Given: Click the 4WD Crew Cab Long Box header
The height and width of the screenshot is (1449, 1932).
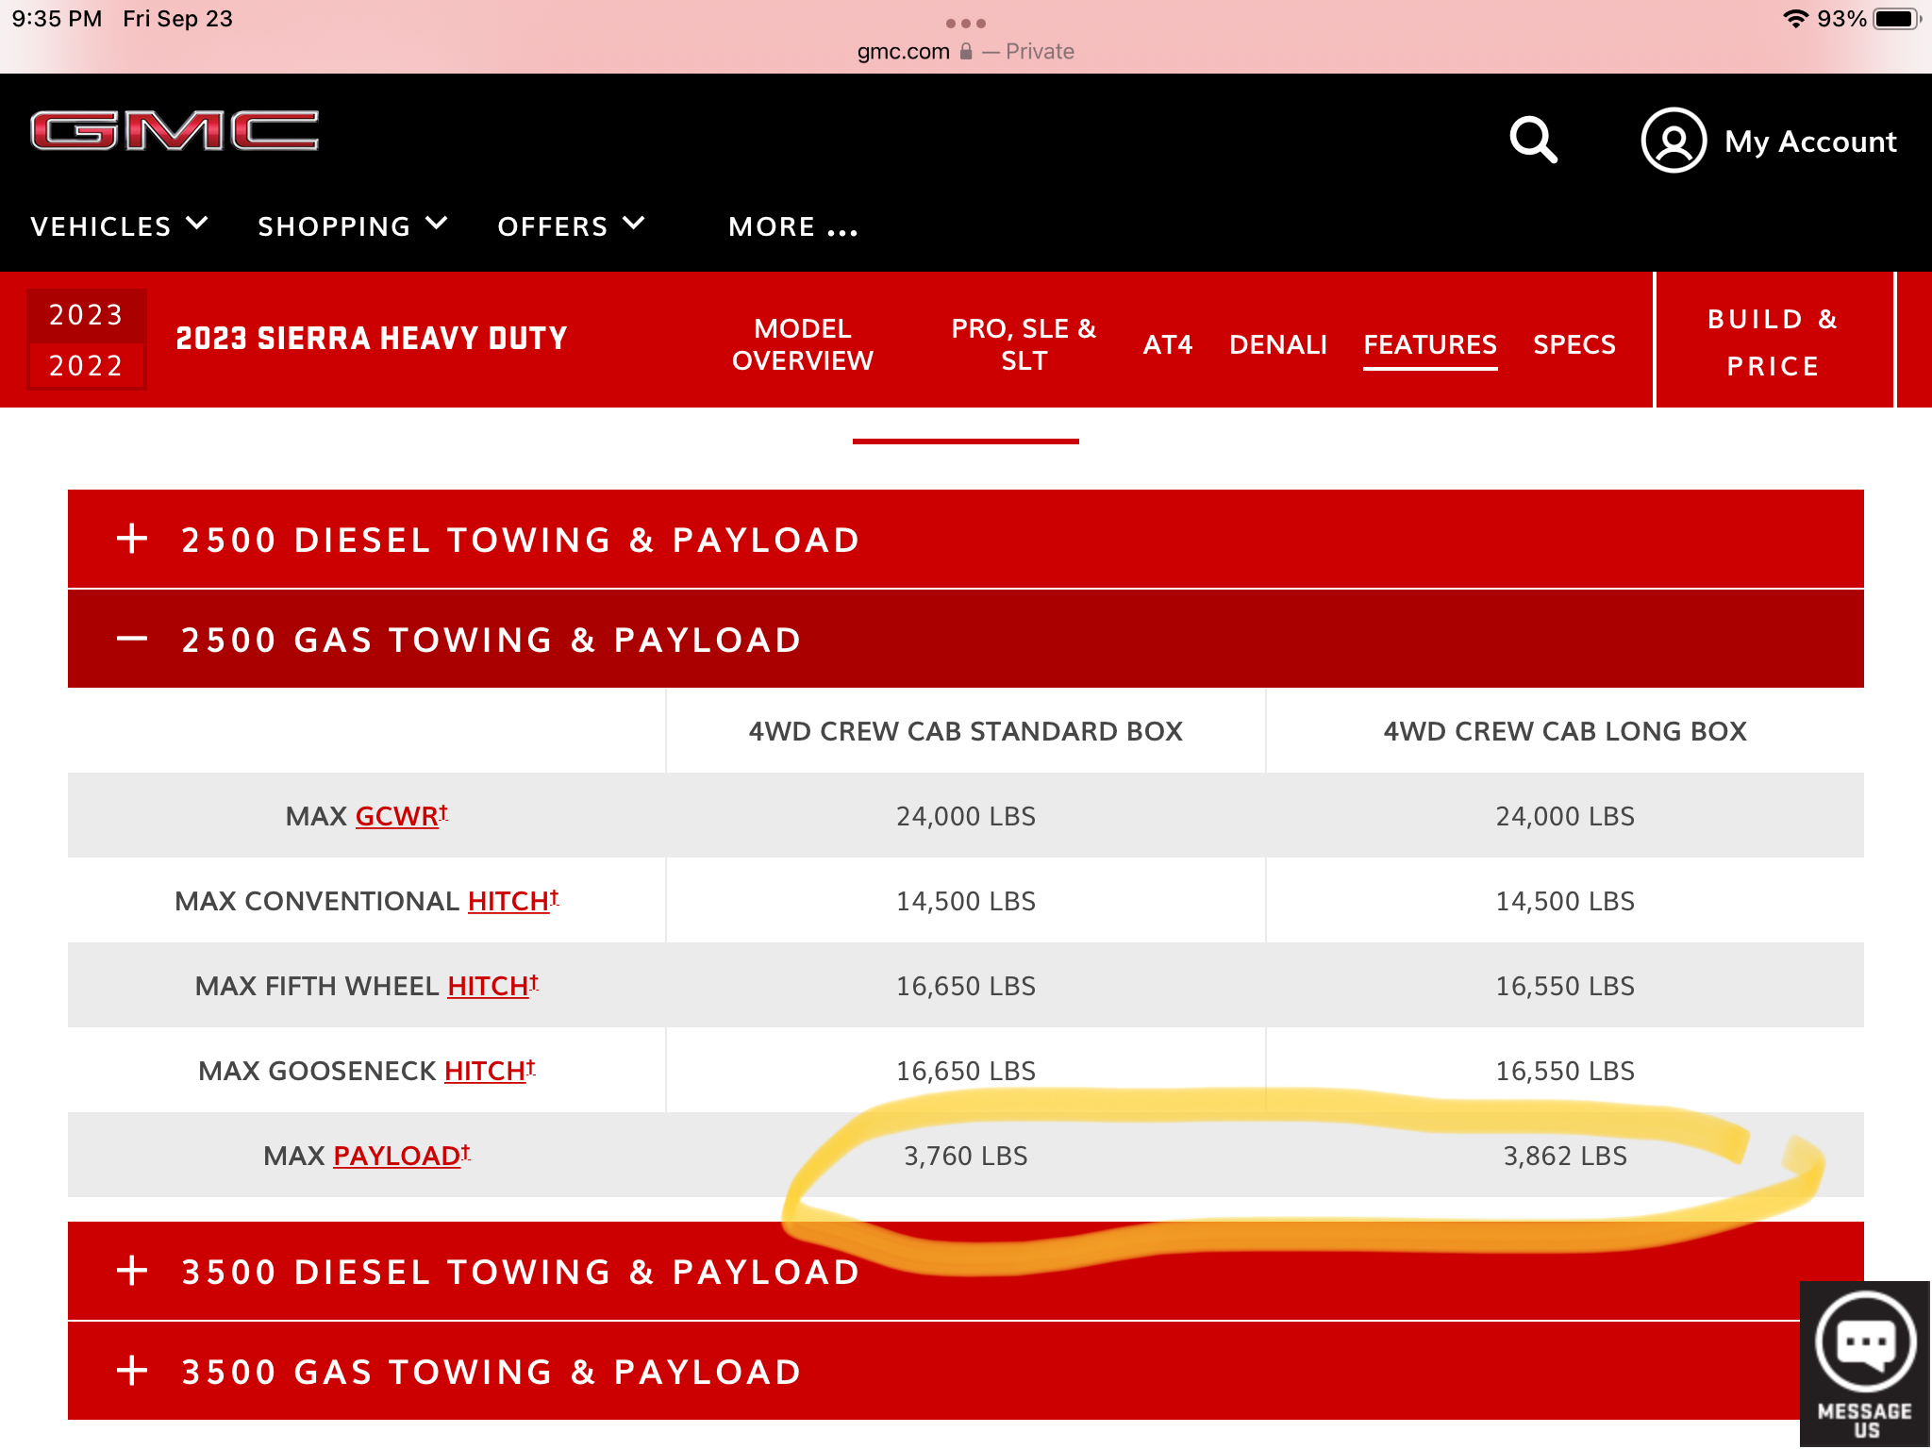Looking at the screenshot, I should click(1565, 731).
